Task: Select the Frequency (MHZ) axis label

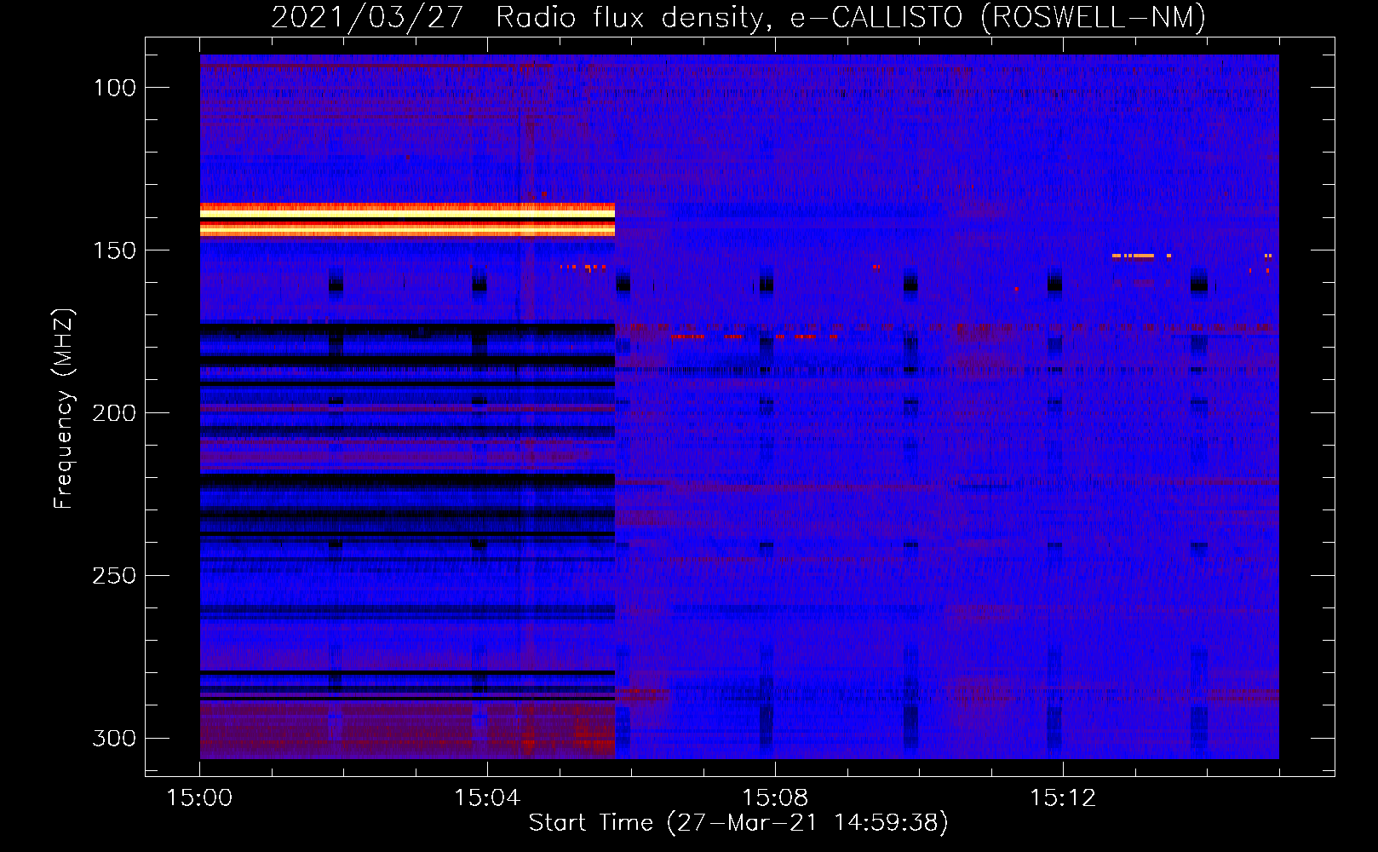Action: 64,408
